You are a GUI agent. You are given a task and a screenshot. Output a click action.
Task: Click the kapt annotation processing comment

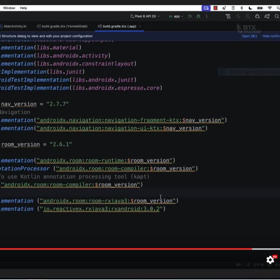tap(74, 176)
